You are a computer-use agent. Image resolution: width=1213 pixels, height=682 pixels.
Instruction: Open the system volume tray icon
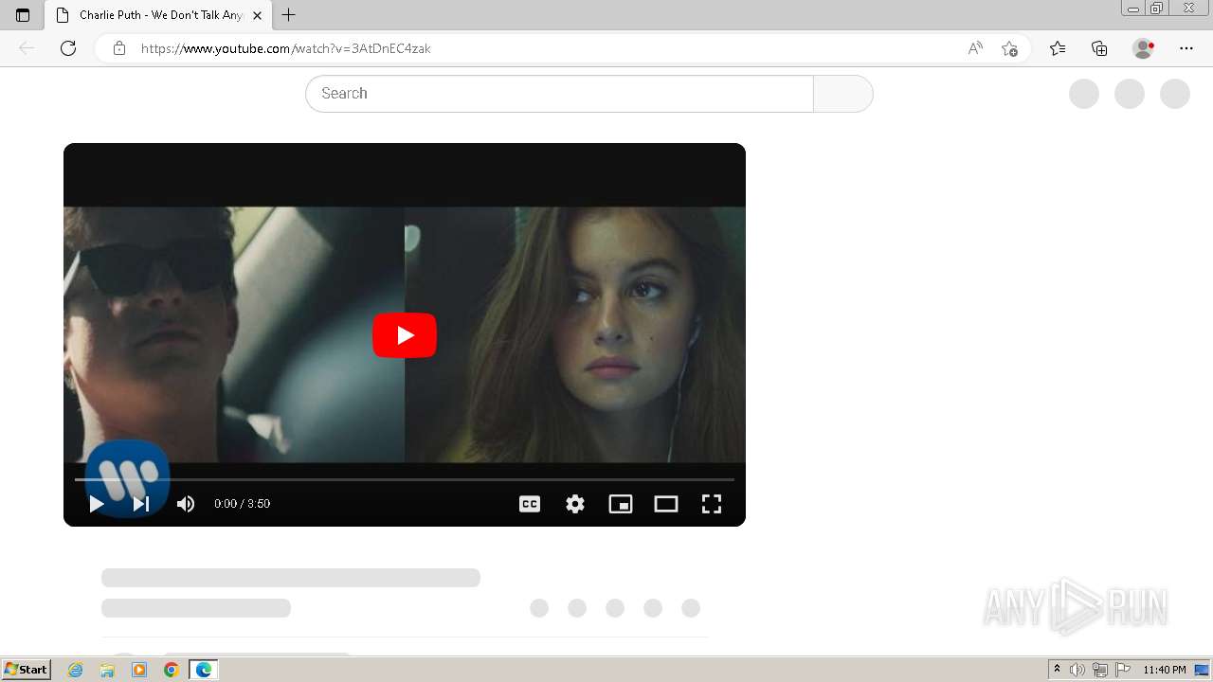(x=1077, y=670)
